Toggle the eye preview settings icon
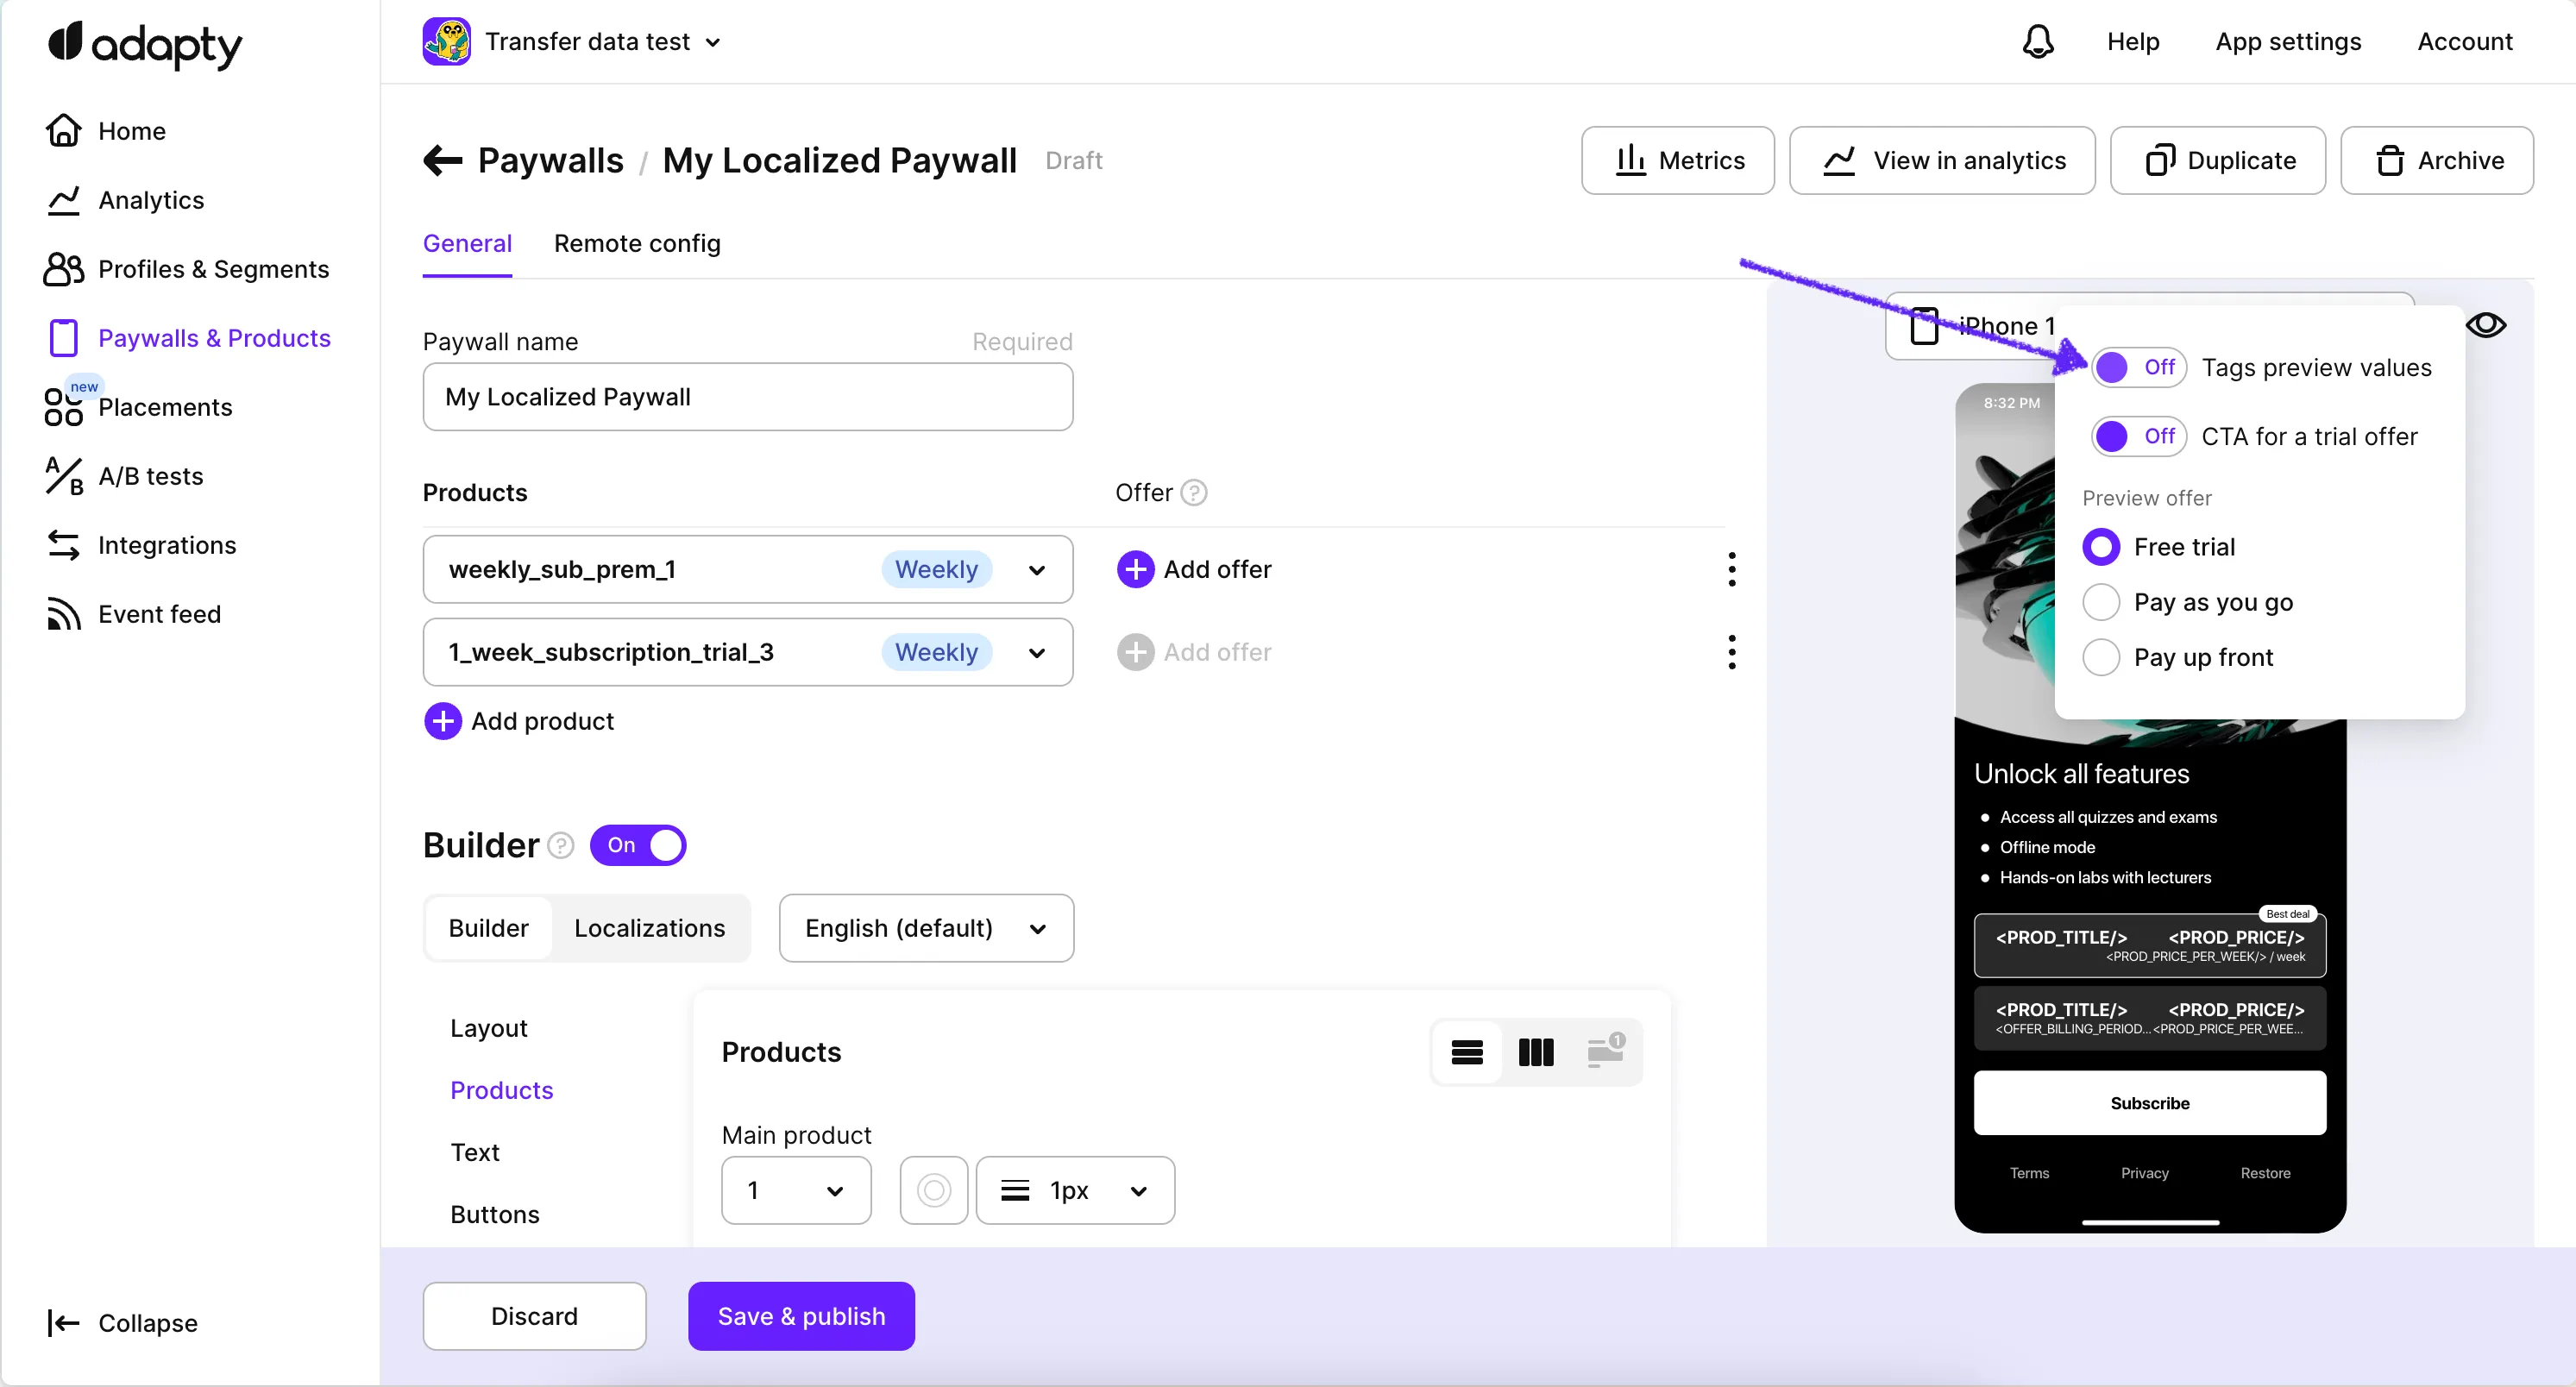Screen dimensions: 2576x1387 pos(2485,325)
